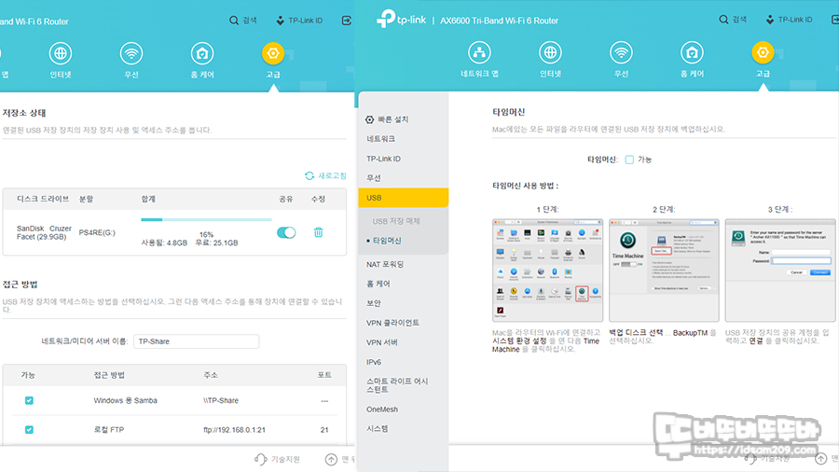Click the tp-link logo
The image size is (839, 472).
pyautogui.click(x=401, y=20)
